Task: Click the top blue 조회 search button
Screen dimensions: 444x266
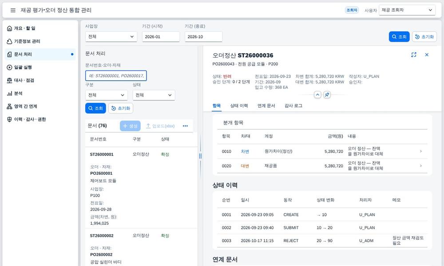Action: coord(399,37)
